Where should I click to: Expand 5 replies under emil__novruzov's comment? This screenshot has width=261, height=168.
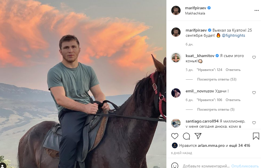coord(216,109)
